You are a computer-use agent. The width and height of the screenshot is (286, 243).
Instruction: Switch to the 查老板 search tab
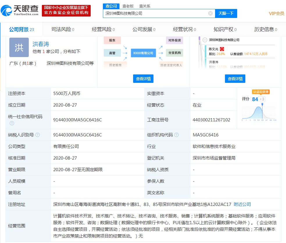click(128, 6)
